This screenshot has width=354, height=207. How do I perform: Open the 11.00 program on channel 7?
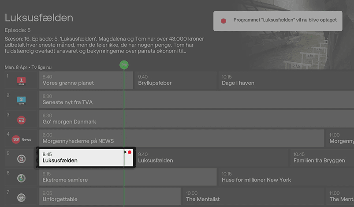click(x=340, y=196)
